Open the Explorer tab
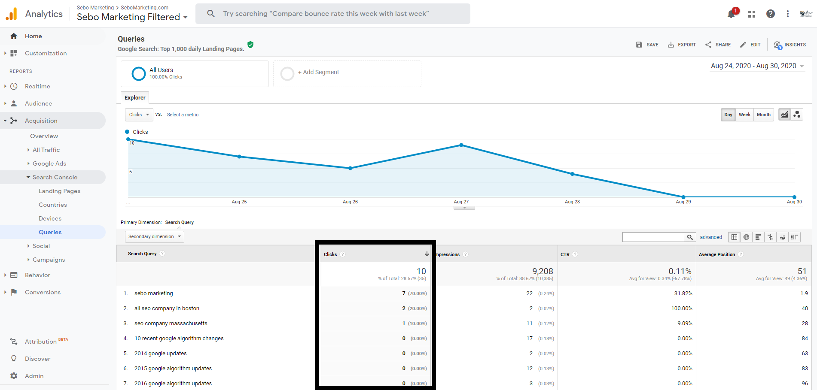The image size is (817, 390). click(135, 97)
